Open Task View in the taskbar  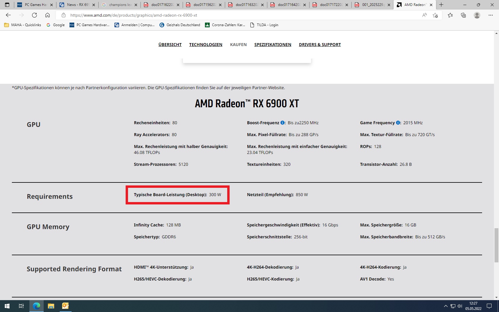pos(21,306)
